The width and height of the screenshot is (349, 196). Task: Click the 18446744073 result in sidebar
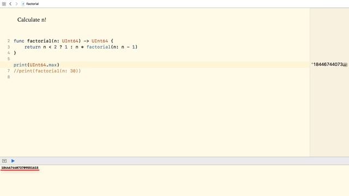pos(328,64)
